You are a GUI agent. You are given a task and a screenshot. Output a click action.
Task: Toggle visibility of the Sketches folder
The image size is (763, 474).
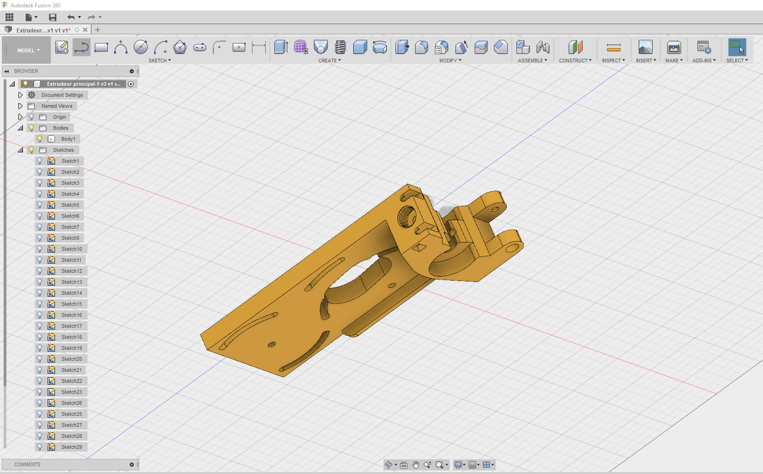pyautogui.click(x=32, y=150)
